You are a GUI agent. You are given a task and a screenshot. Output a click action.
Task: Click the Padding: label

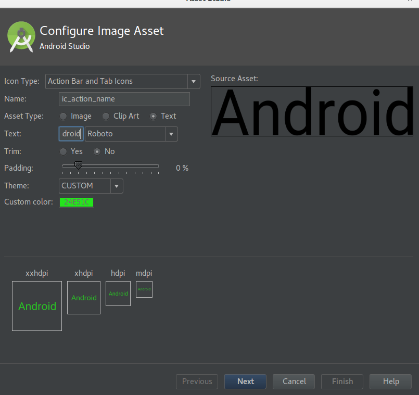point(19,168)
